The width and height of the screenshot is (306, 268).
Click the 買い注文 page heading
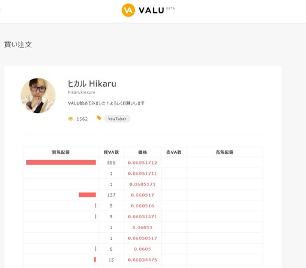coord(18,45)
